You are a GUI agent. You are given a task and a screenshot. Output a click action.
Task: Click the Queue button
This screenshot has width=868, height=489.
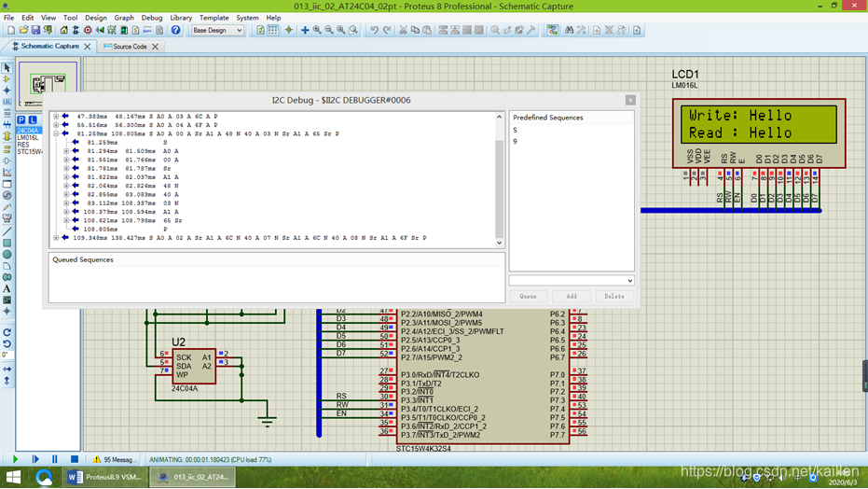[x=528, y=296]
